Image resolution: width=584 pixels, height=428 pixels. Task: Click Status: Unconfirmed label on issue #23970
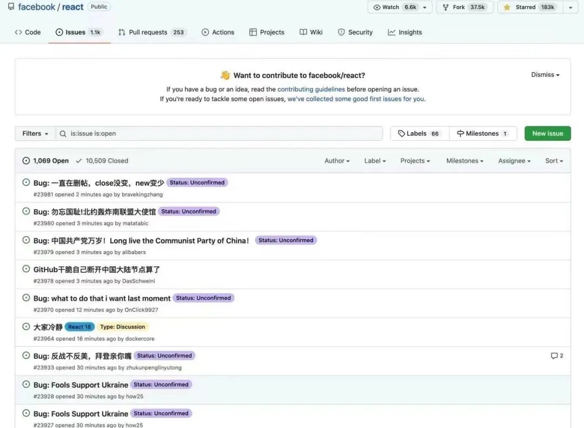tap(203, 298)
